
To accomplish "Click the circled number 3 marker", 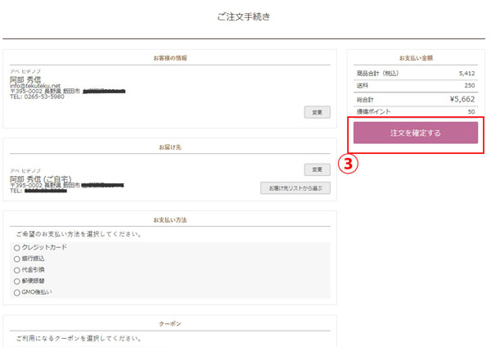I will pos(348,163).
